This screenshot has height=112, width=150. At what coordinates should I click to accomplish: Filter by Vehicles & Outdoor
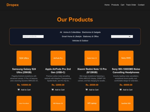tap(80, 41)
